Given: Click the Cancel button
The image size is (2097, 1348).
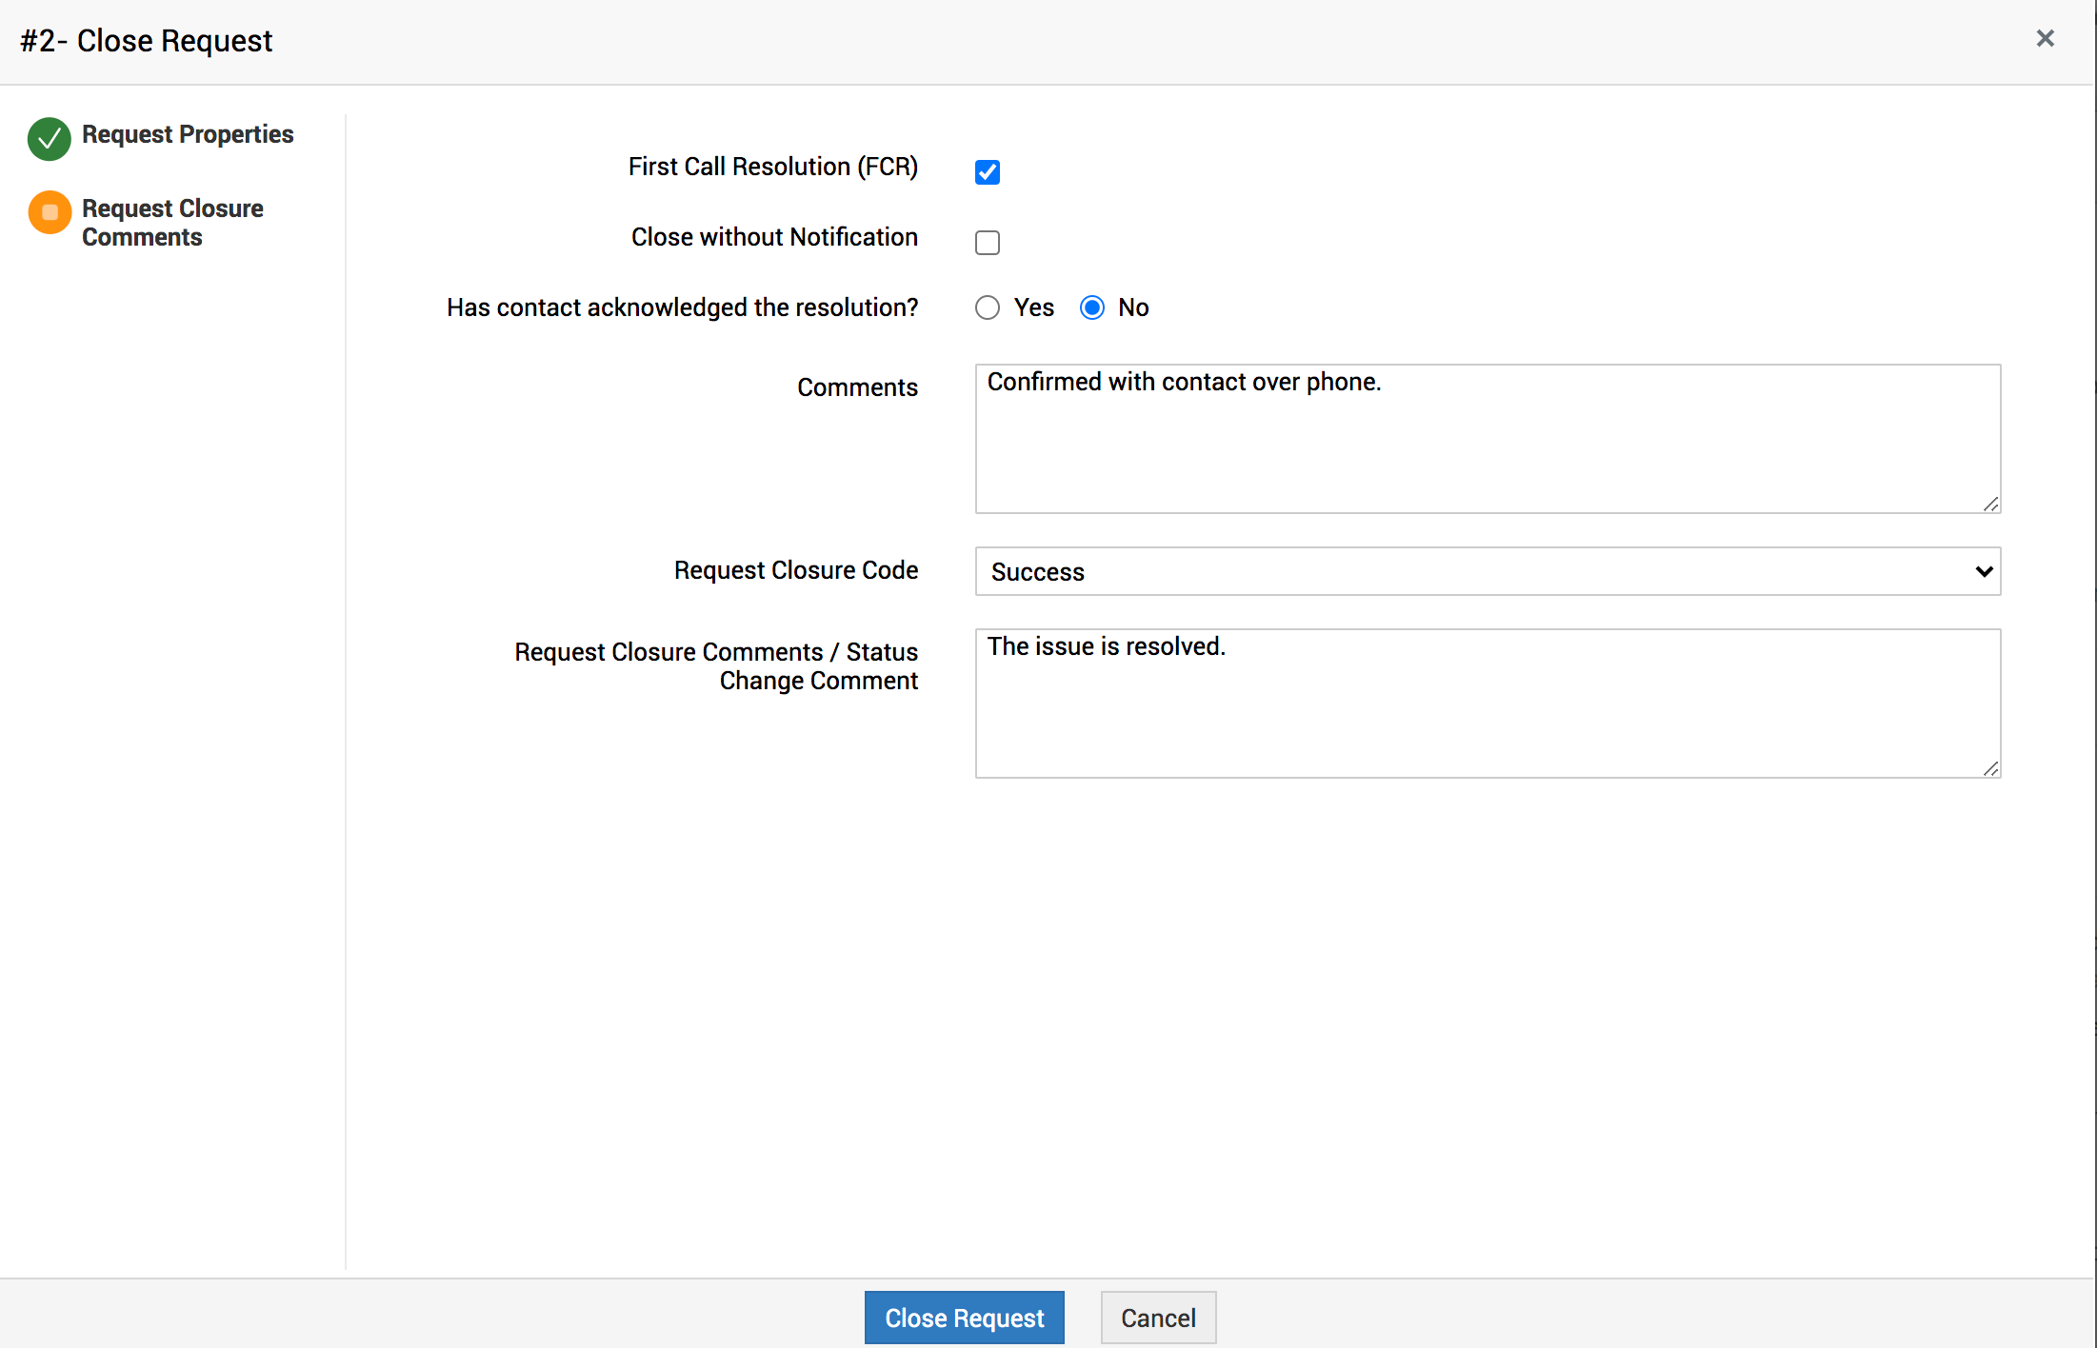Looking at the screenshot, I should [x=1158, y=1318].
